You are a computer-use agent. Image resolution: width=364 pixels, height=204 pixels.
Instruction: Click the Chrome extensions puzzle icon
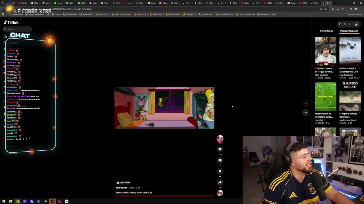[x=343, y=9]
